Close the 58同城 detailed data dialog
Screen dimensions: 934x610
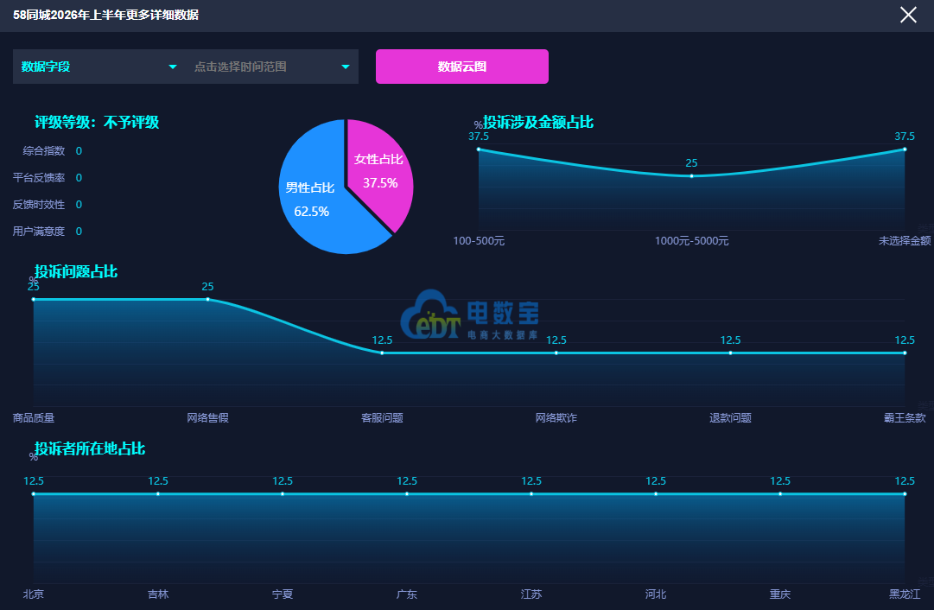point(908,15)
